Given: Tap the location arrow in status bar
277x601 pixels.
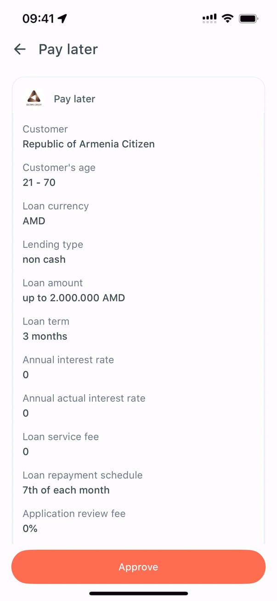Looking at the screenshot, I should (62, 18).
